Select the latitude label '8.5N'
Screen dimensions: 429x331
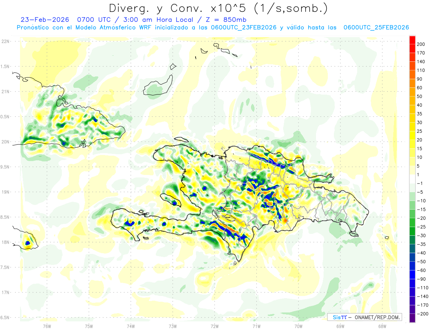point(5,217)
